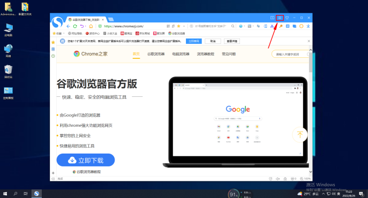Open the 收藏 favorites dropdown in bookmarks bar

58,34
